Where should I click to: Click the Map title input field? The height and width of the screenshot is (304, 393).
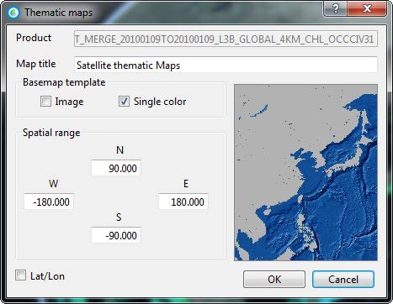[x=226, y=65]
